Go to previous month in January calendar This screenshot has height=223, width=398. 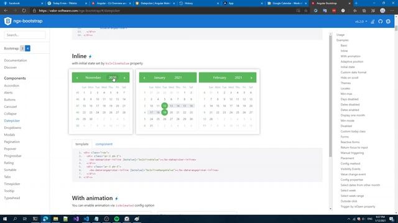(x=144, y=78)
